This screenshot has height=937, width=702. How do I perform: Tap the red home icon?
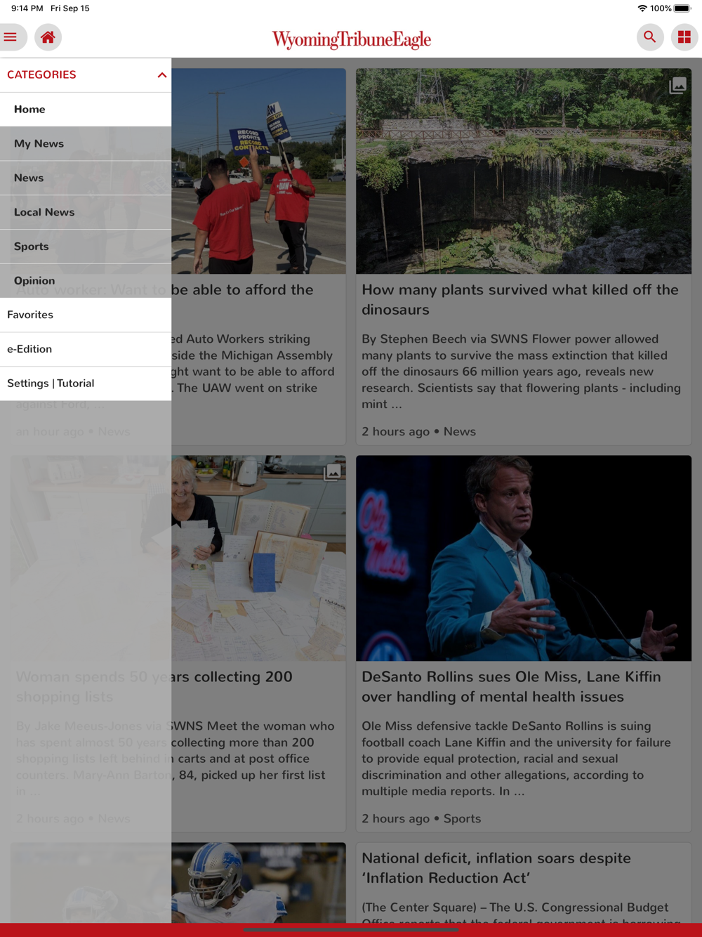pos(48,37)
